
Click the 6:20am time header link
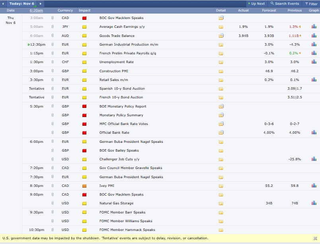tap(36, 10)
